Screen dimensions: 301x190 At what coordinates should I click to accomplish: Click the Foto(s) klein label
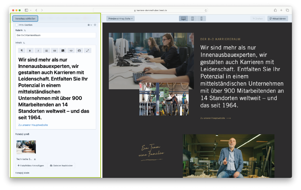pyautogui.click(x=22, y=173)
